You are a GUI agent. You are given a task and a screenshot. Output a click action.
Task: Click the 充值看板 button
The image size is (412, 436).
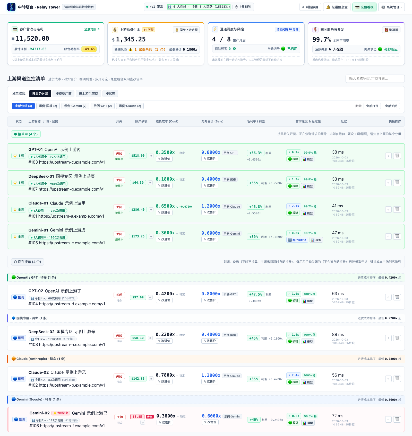coord(364,7)
